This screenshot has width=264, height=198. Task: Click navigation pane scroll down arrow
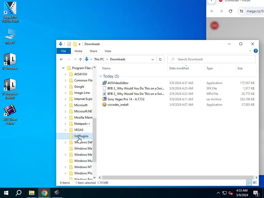pos(94,177)
